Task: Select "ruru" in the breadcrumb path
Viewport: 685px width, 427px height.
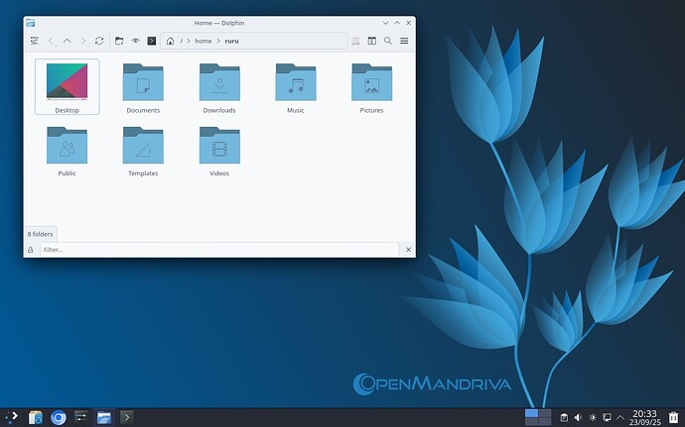Action: tap(231, 41)
